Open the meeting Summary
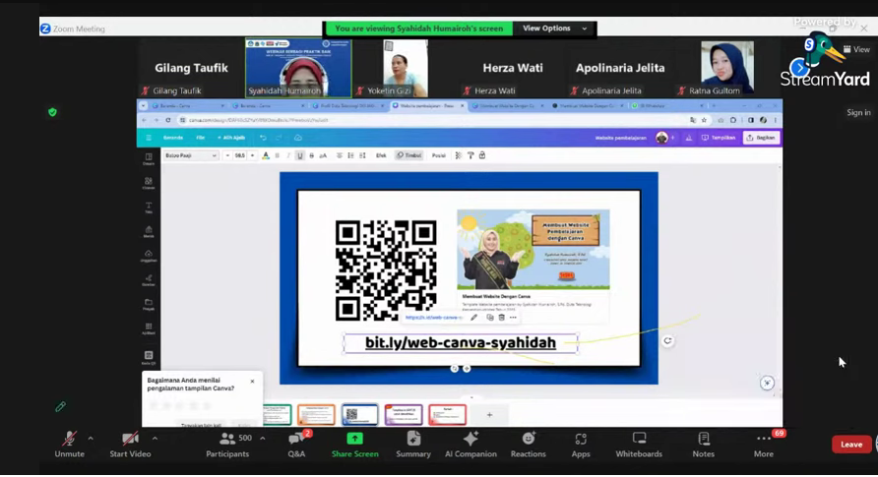The image size is (878, 477). [413, 445]
